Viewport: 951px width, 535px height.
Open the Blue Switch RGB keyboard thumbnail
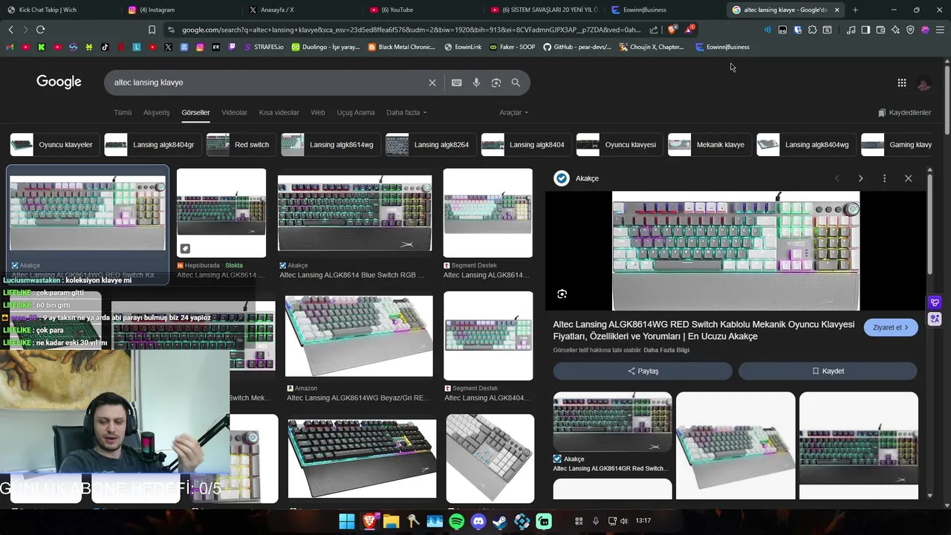354,213
